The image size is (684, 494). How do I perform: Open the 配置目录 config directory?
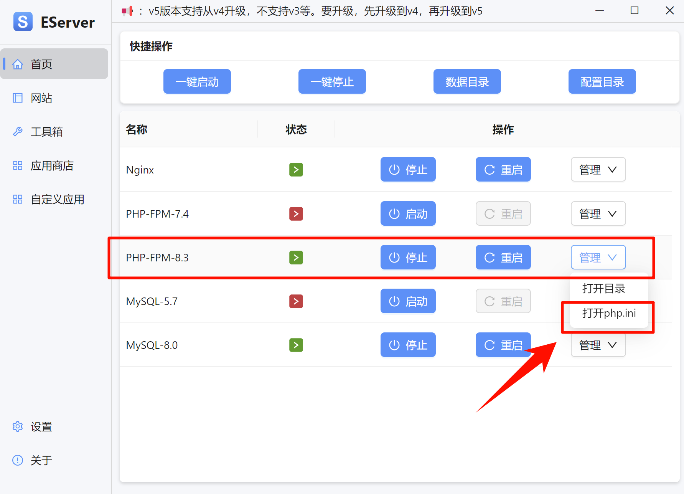click(x=602, y=82)
